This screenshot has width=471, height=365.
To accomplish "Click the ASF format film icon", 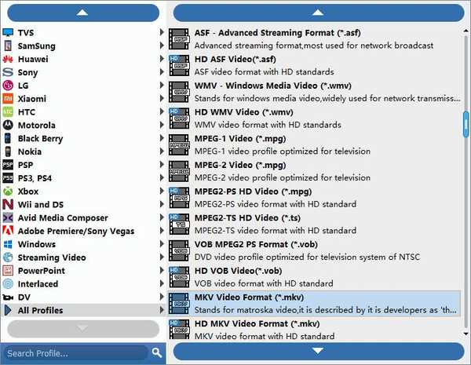I will pos(179,38).
